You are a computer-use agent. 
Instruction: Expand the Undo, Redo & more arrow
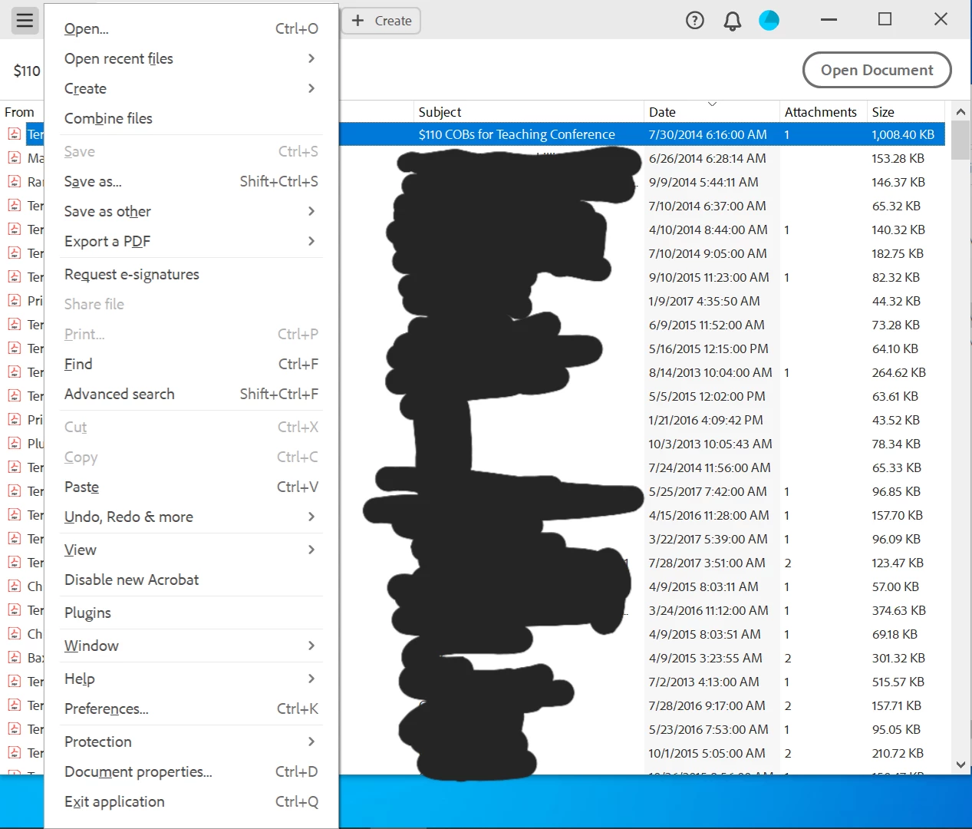click(311, 517)
